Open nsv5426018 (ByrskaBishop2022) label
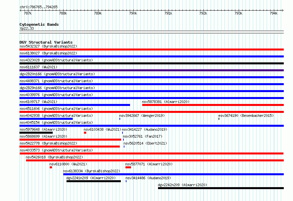The image size is (293, 201). point(54,157)
